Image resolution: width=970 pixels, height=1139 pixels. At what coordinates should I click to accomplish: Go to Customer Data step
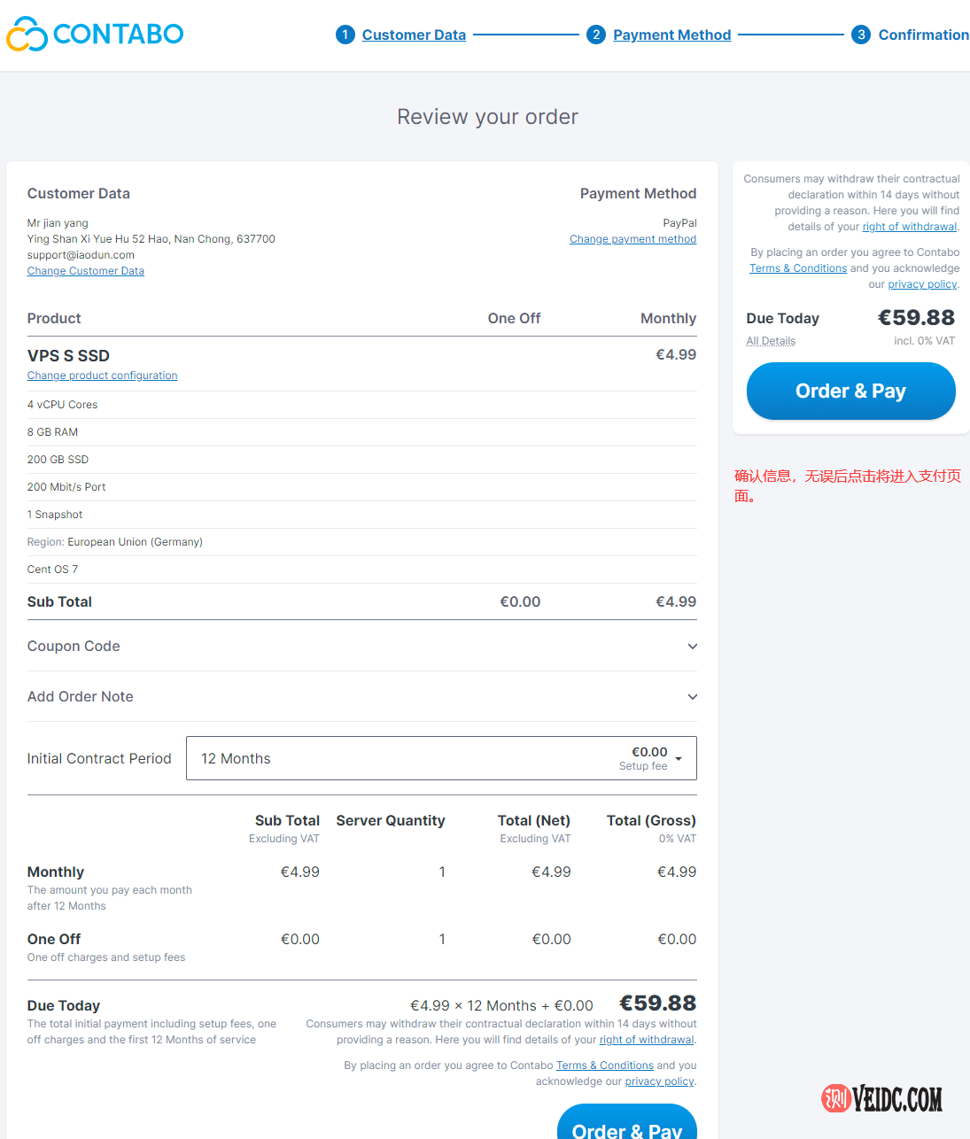pyautogui.click(x=414, y=35)
